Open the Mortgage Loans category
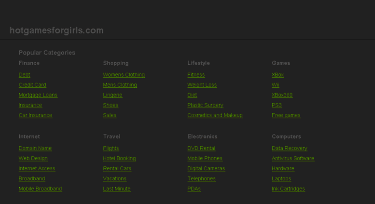The height and width of the screenshot is (204, 375). (x=38, y=95)
